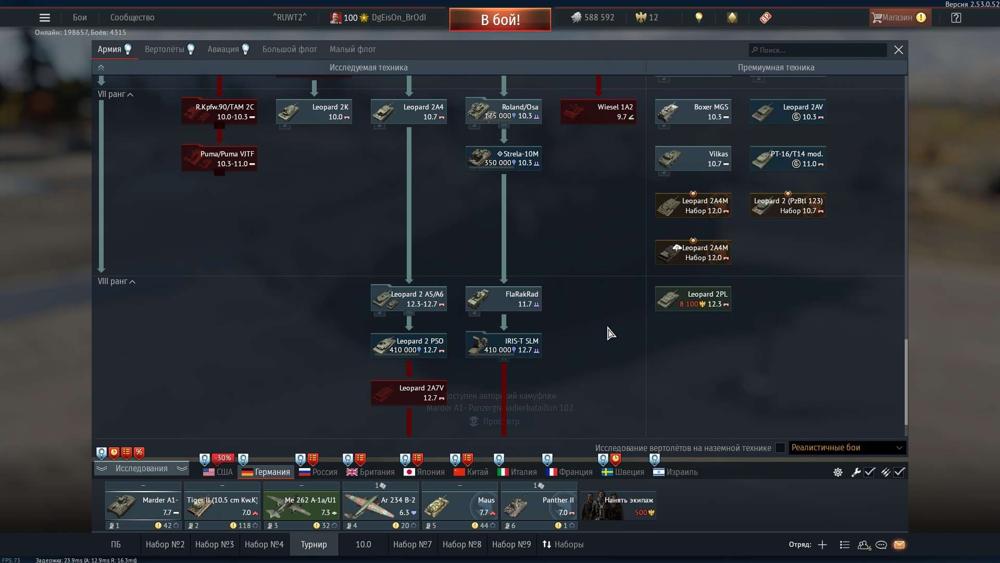Open the messages envelope icon bottom right
This screenshot has height=563, width=1000.
(x=900, y=545)
